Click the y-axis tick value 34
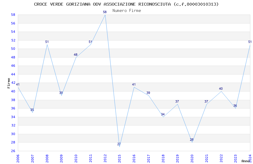 click(x=13, y=117)
